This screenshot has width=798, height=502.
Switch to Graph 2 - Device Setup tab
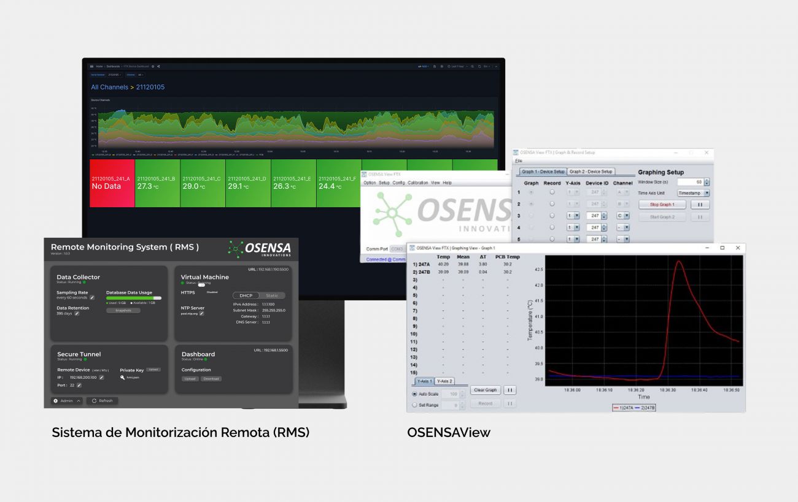pyautogui.click(x=591, y=172)
